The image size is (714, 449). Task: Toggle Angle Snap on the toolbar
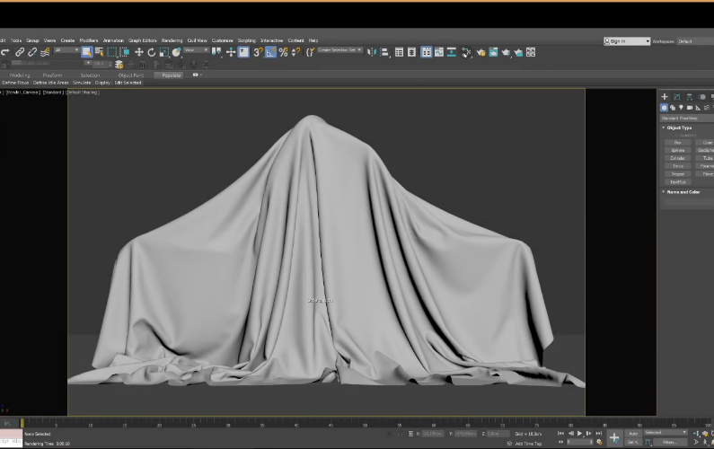point(270,52)
